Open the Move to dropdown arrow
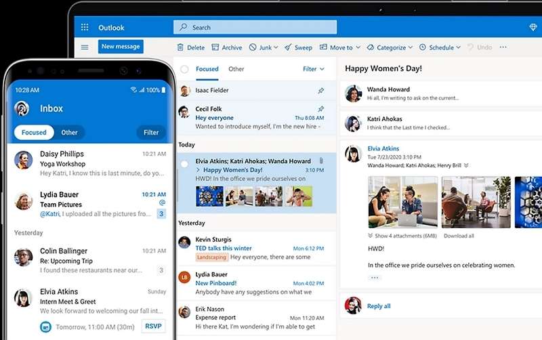This screenshot has height=340, width=542. coord(358,47)
